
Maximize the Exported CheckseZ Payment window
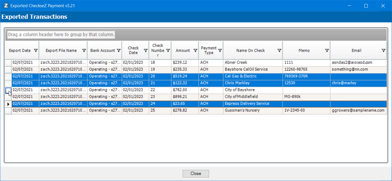point(366,6)
